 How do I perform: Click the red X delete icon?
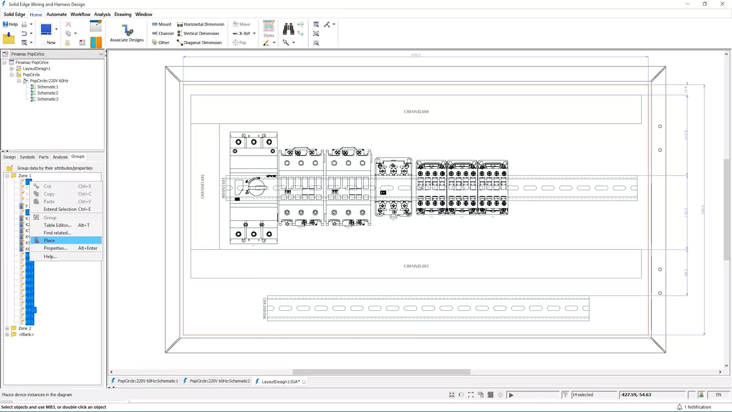click(68, 24)
